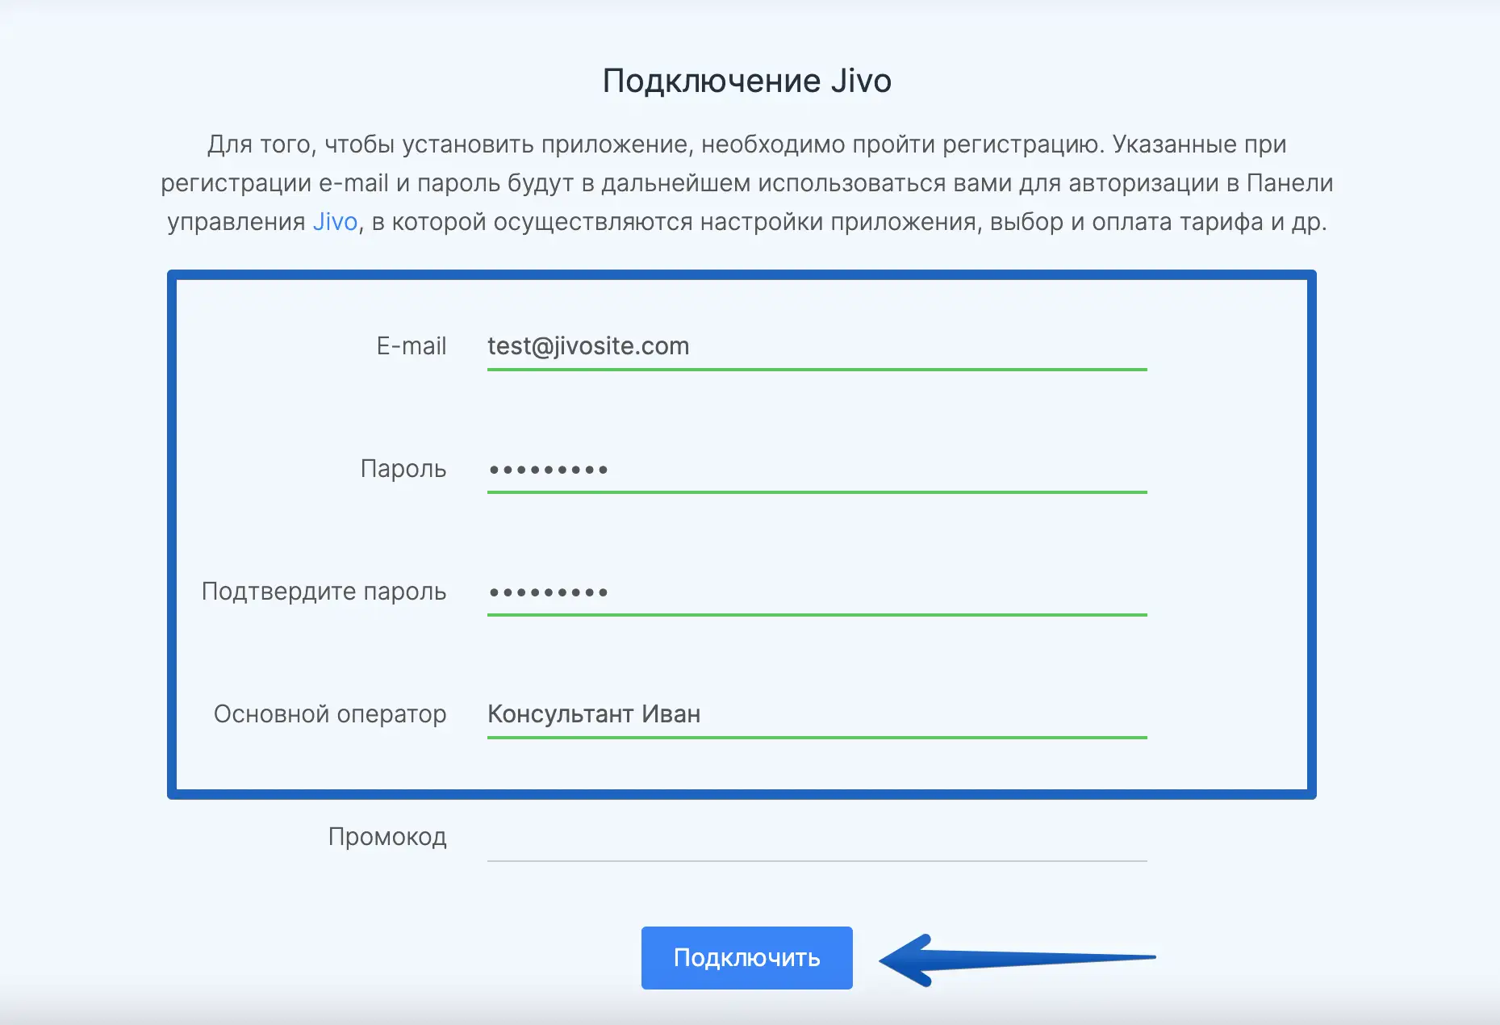Click the word "Панели" in the description
Viewport: 1500px width, 1025px height.
(x=1289, y=183)
